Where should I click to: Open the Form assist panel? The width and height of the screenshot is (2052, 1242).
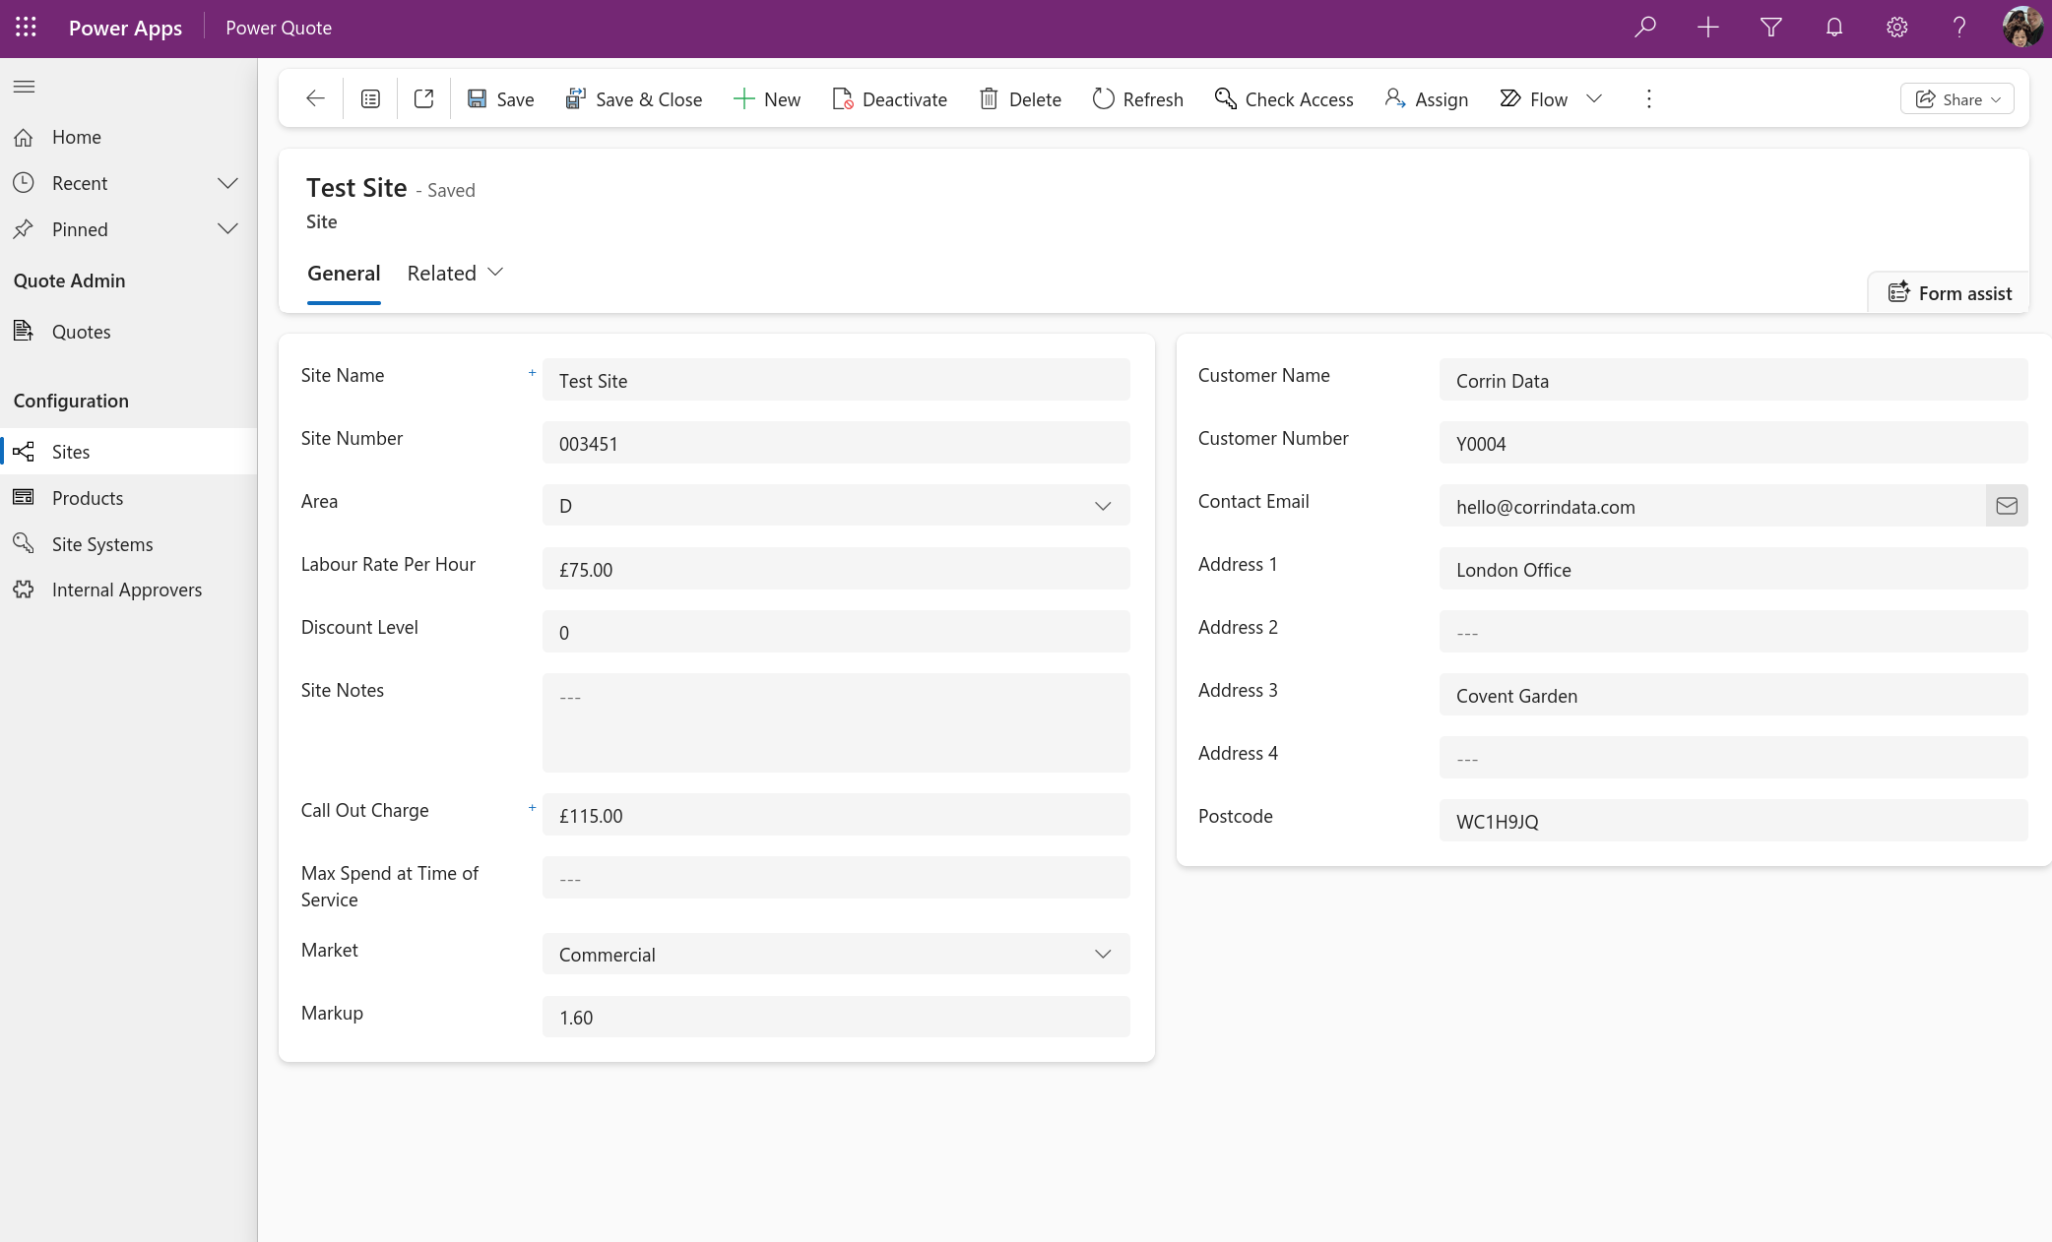1948,292
